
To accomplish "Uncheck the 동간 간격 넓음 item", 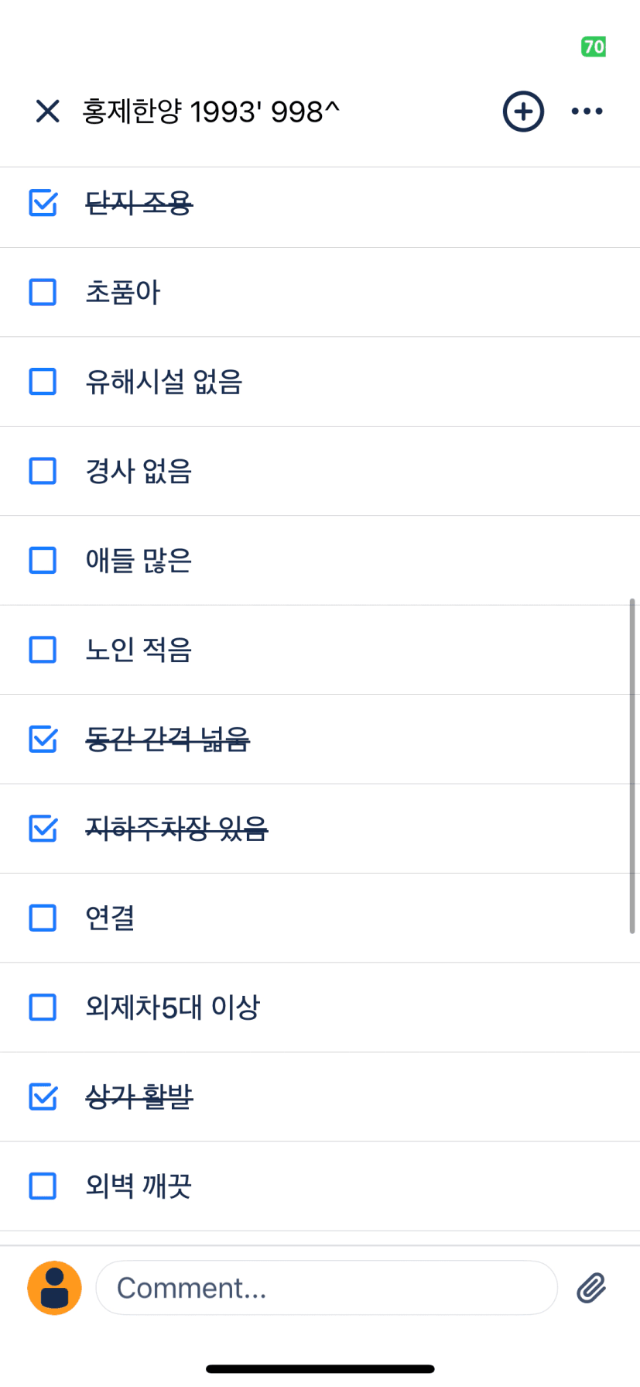I will pos(43,739).
